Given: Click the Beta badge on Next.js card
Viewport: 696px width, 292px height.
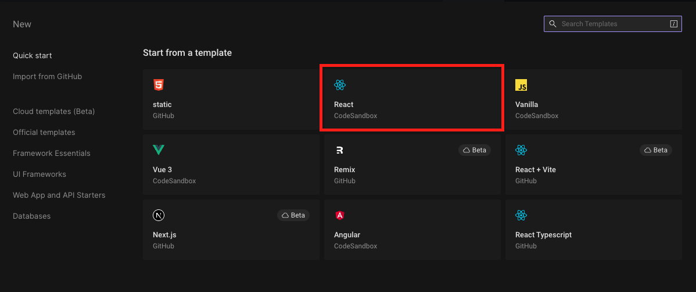Looking at the screenshot, I should coord(293,215).
